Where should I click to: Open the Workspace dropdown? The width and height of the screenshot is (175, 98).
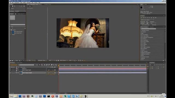pos(20,11)
